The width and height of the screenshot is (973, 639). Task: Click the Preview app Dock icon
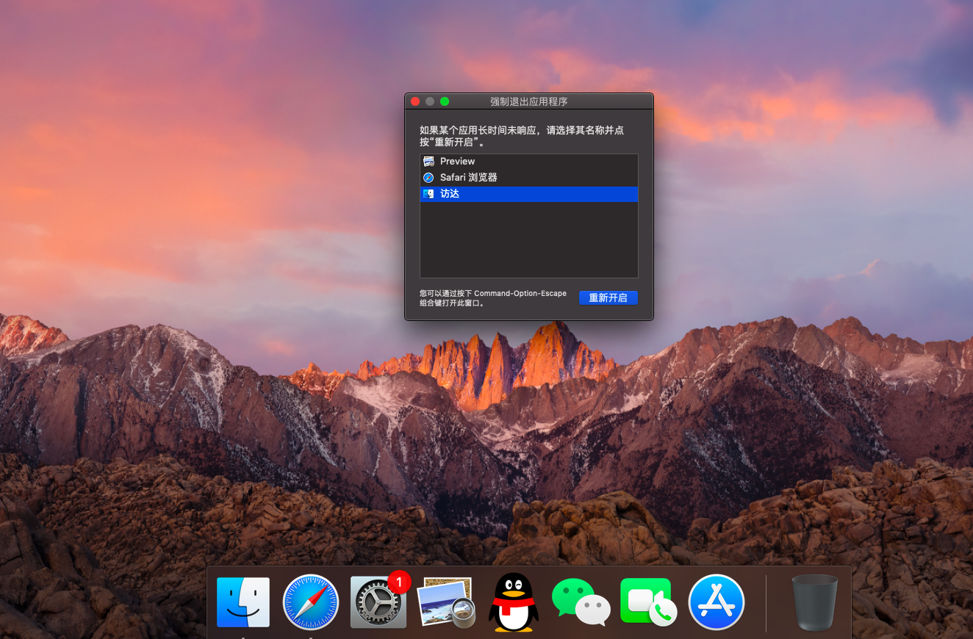pos(446,602)
